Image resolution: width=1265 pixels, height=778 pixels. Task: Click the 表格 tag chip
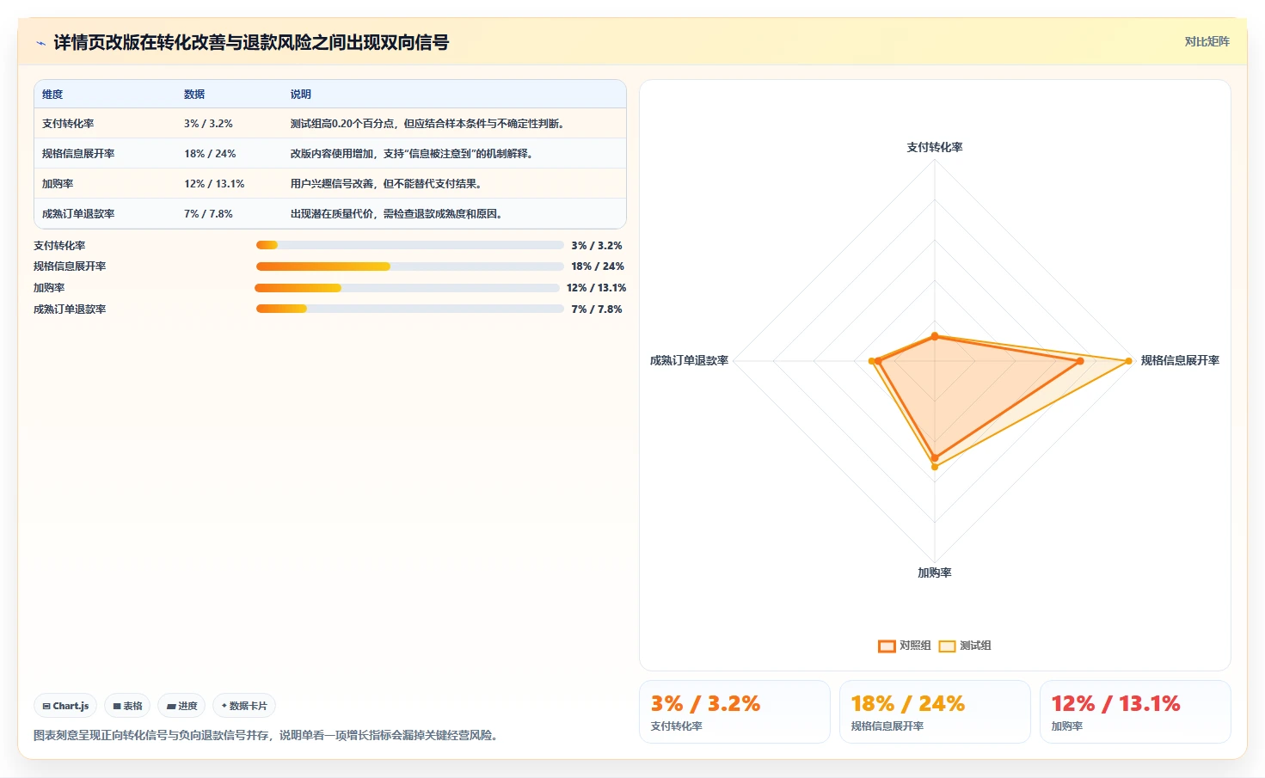(127, 706)
